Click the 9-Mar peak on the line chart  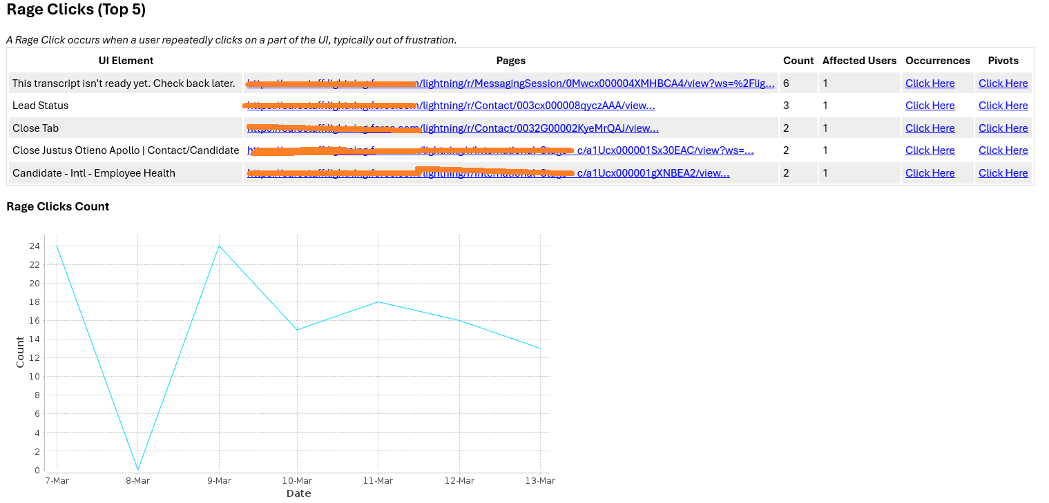(219, 246)
